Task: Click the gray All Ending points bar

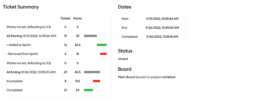Action: click(x=92, y=72)
